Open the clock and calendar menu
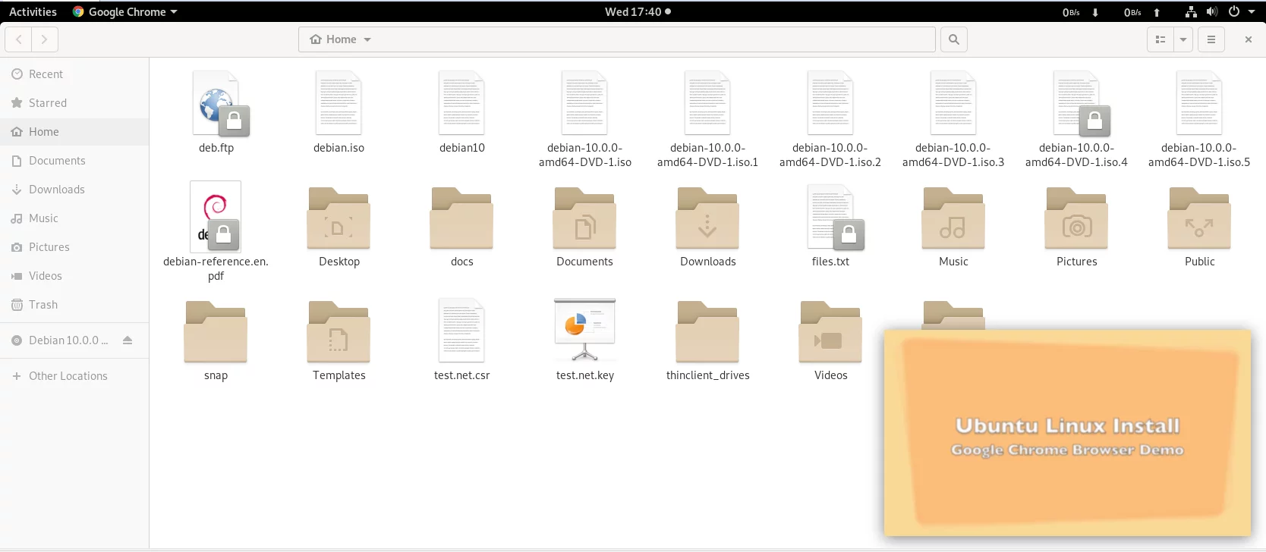This screenshot has width=1266, height=552. 638,11
